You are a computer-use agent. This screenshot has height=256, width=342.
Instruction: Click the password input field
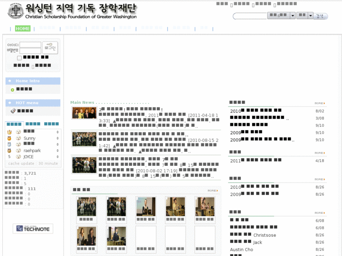30,51
